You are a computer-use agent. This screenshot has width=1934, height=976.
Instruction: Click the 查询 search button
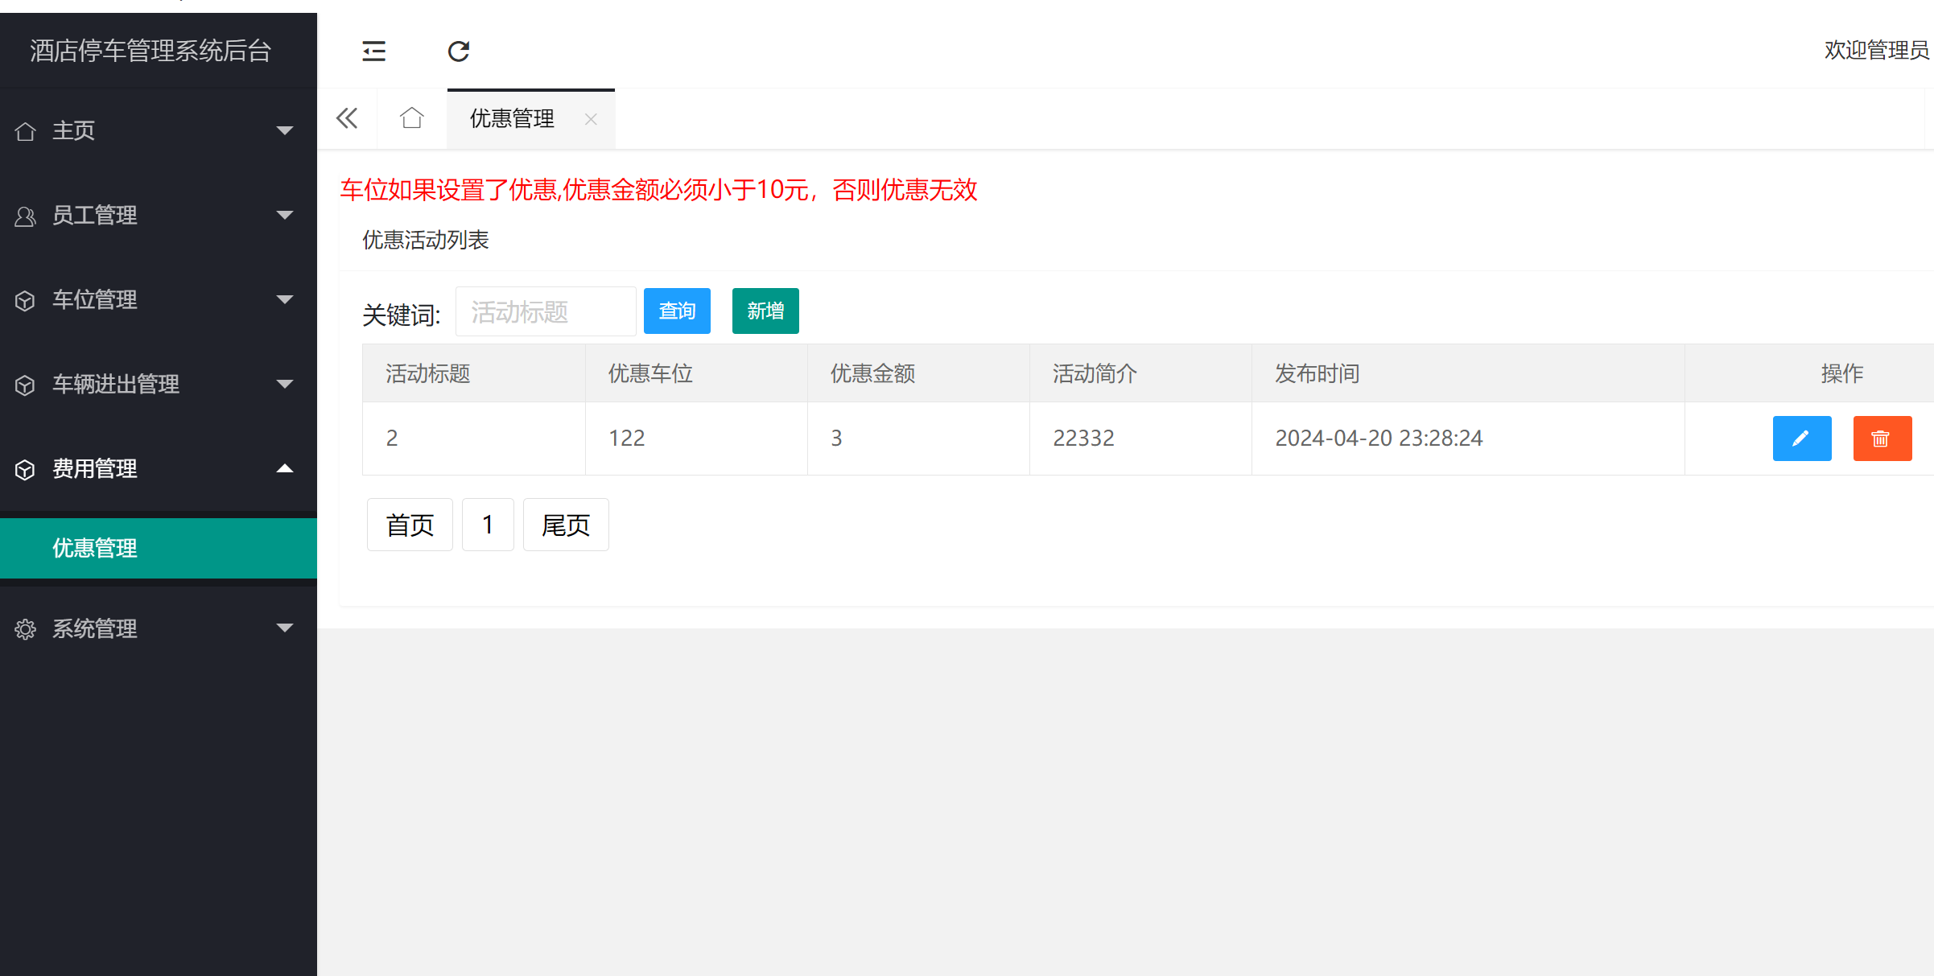tap(676, 311)
